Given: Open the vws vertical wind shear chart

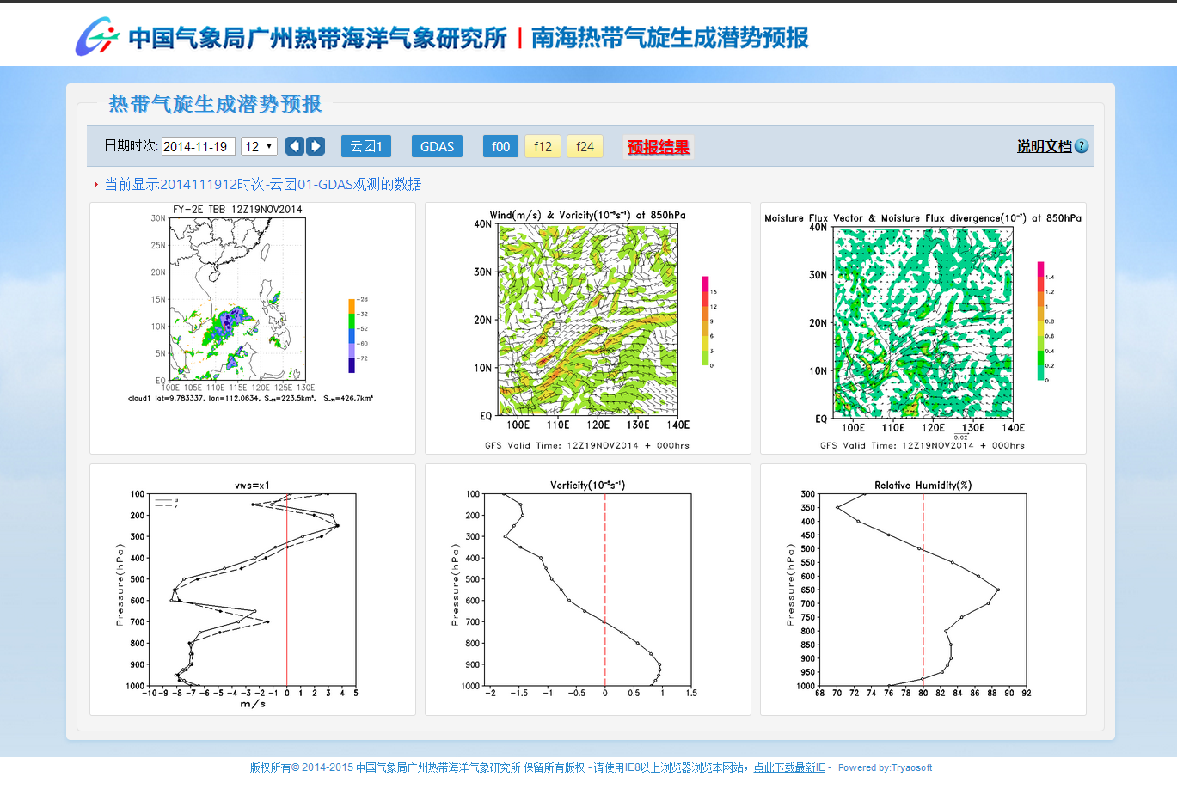Looking at the screenshot, I should click(x=252, y=590).
